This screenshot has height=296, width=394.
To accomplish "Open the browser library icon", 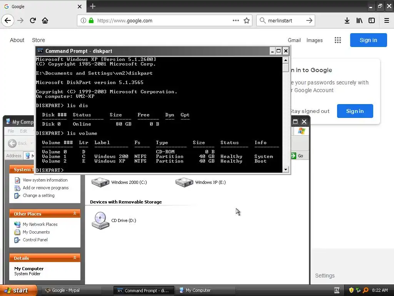I will 359,20.
